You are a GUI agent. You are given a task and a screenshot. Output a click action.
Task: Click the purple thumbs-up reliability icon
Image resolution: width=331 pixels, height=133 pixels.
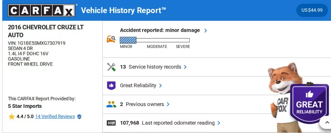pyautogui.click(x=111, y=85)
